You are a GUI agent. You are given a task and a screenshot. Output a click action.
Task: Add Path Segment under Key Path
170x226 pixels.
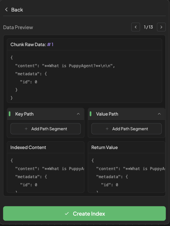(x=46, y=129)
